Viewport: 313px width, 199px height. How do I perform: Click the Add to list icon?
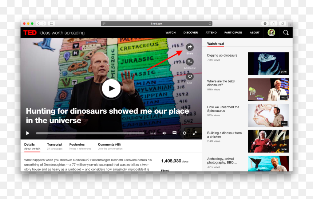tap(190, 62)
